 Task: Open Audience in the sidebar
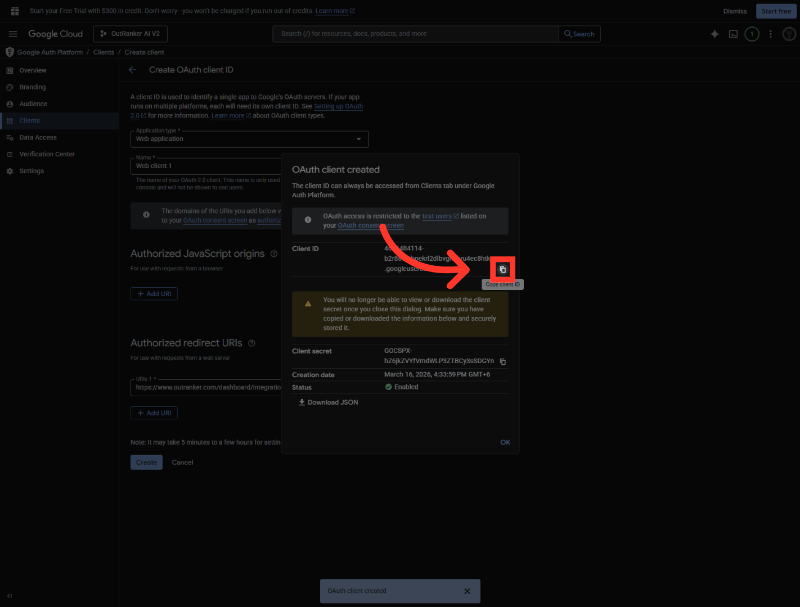pyautogui.click(x=33, y=104)
